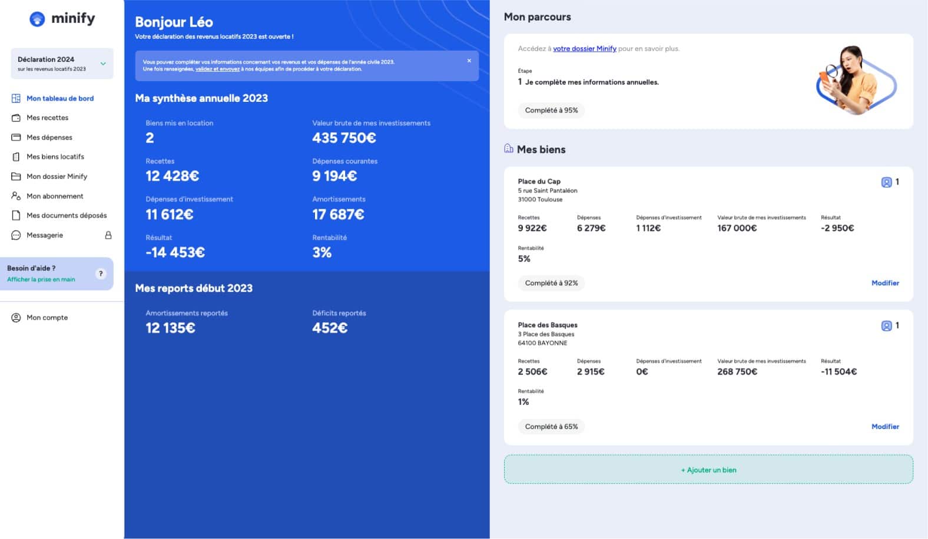
Task: Click the -11 504€ result on Place des Basques
Action: click(839, 372)
